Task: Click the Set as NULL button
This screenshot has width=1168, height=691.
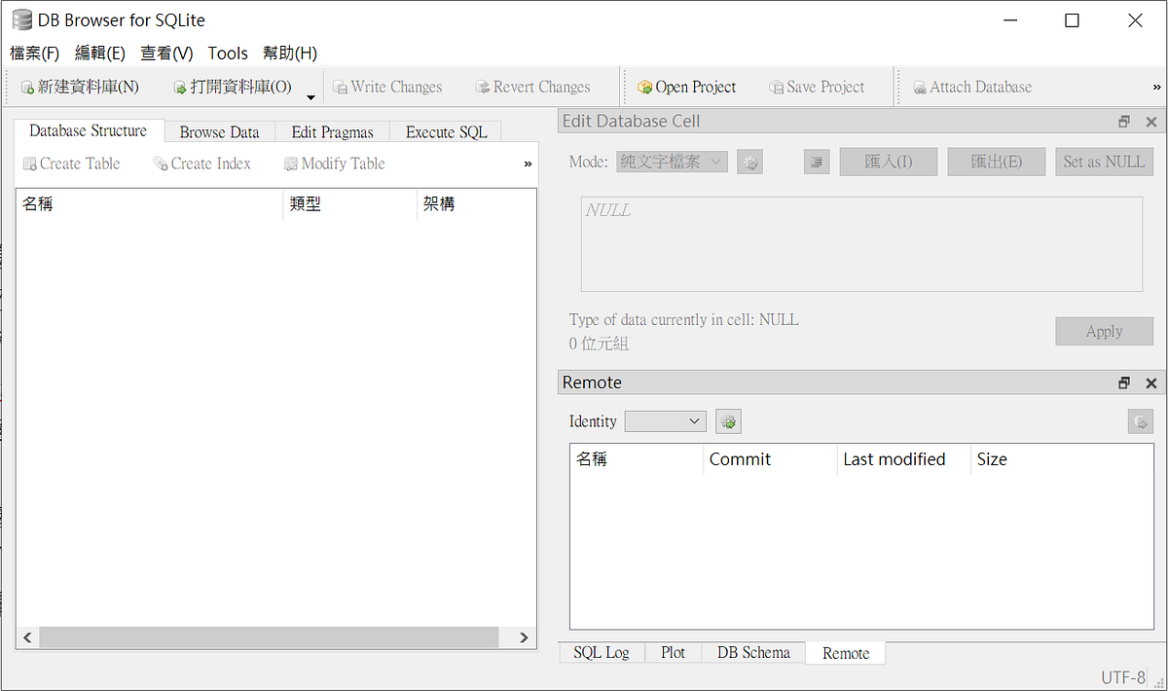Action: 1104,162
